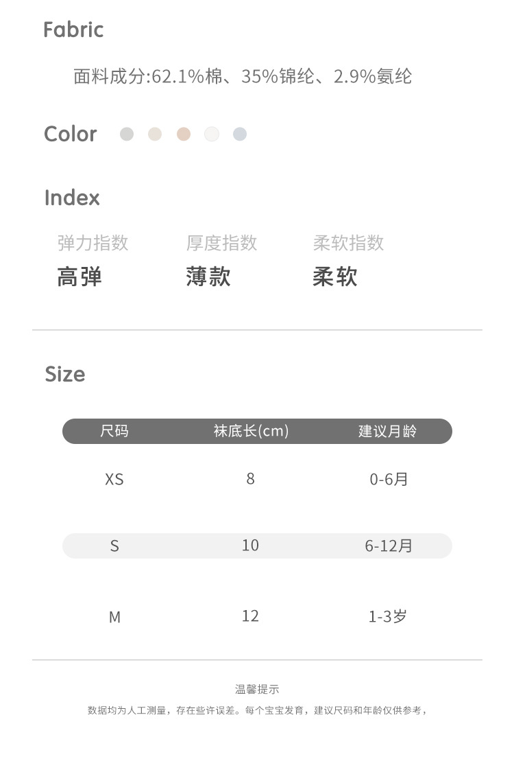Click the Color section heading

(71, 134)
